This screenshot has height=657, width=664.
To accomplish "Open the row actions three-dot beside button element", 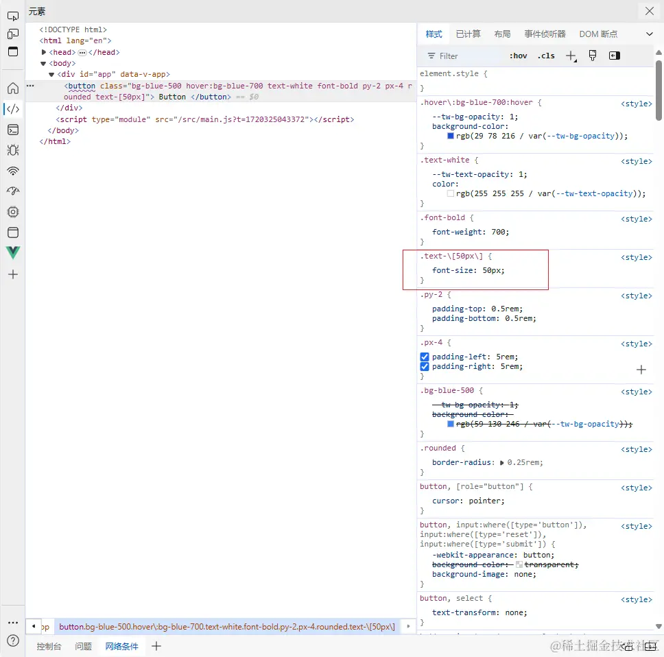I will click(x=30, y=86).
